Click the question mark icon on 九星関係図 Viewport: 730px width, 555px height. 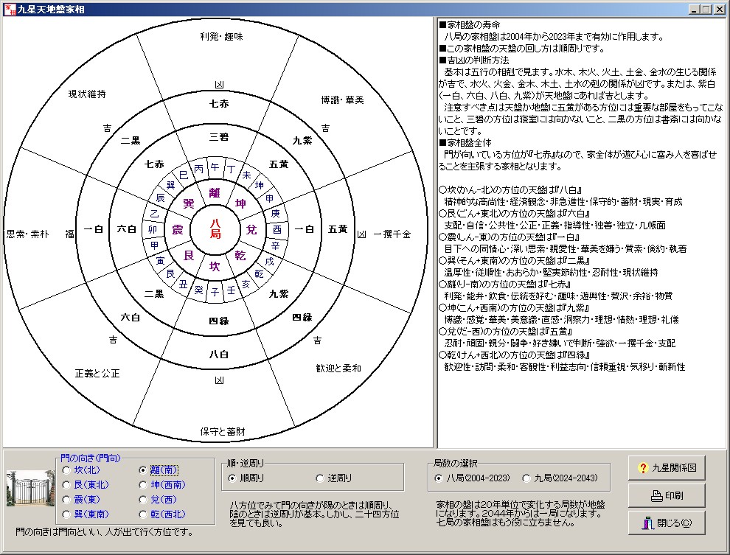[643, 468]
